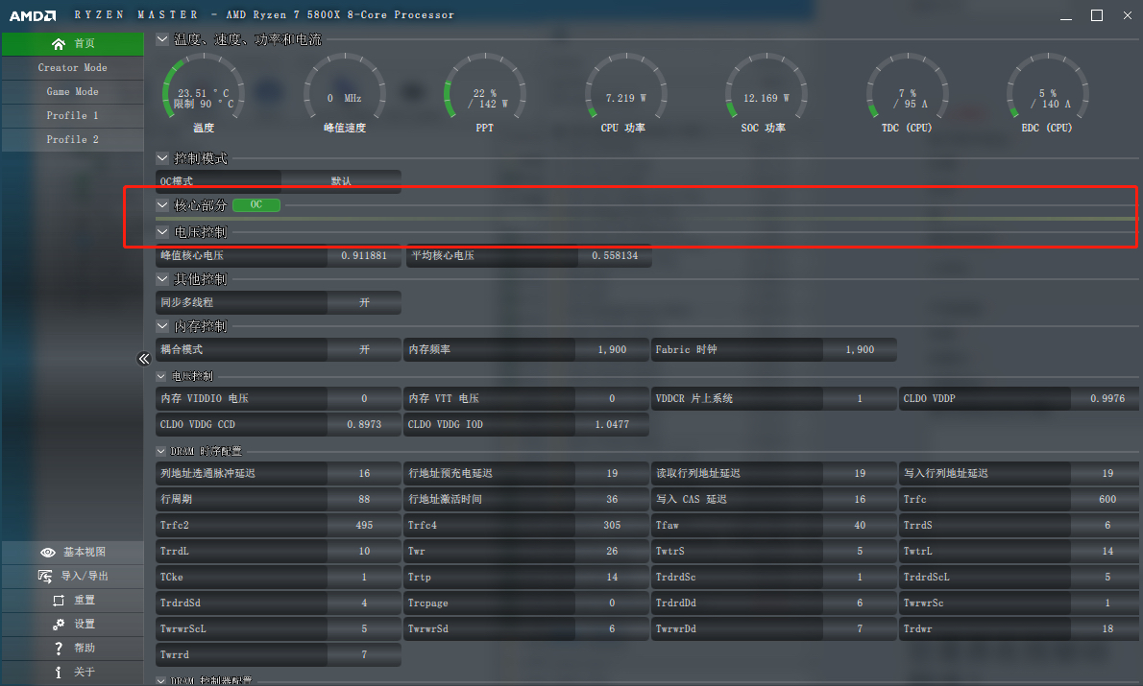
Task: Click the settings gears icon in sidebar
Action: coord(59,624)
